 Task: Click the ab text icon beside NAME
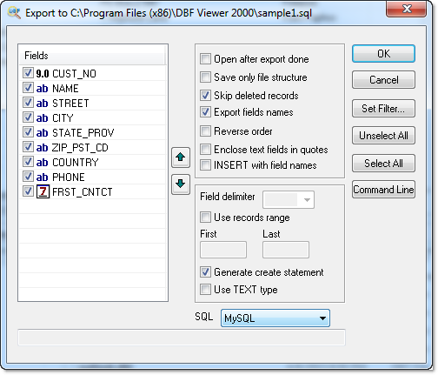coord(42,89)
